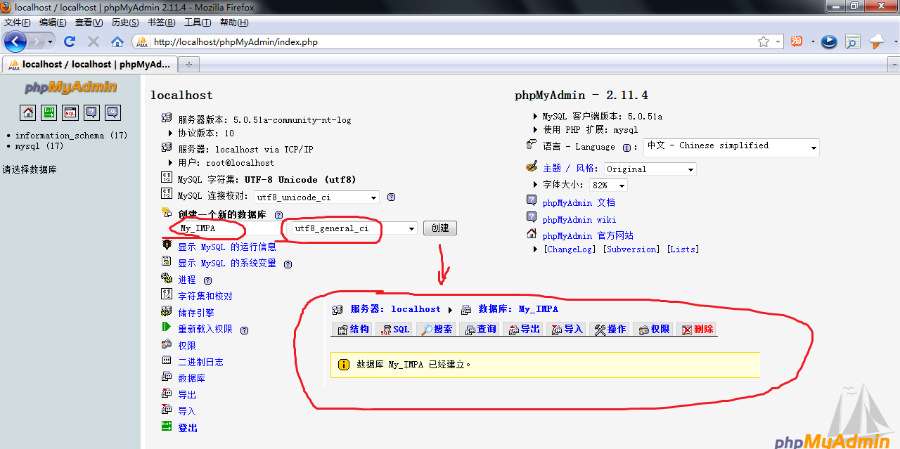This screenshot has width=900, height=449.
Task: Open the 字符集和校对 link
Action: [205, 297]
